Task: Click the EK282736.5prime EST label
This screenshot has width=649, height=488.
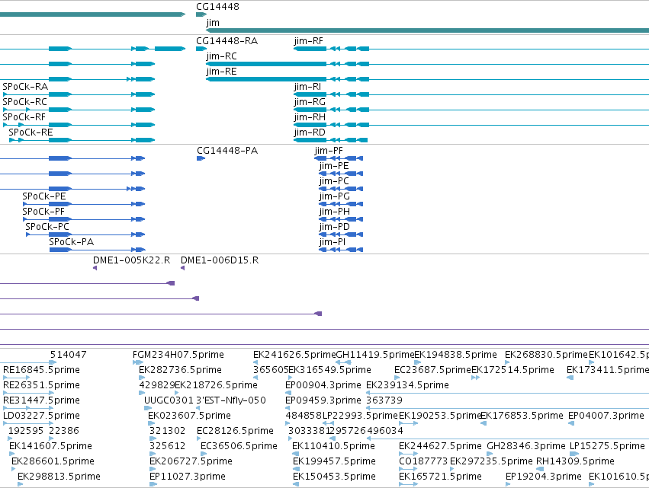Action: [180, 370]
